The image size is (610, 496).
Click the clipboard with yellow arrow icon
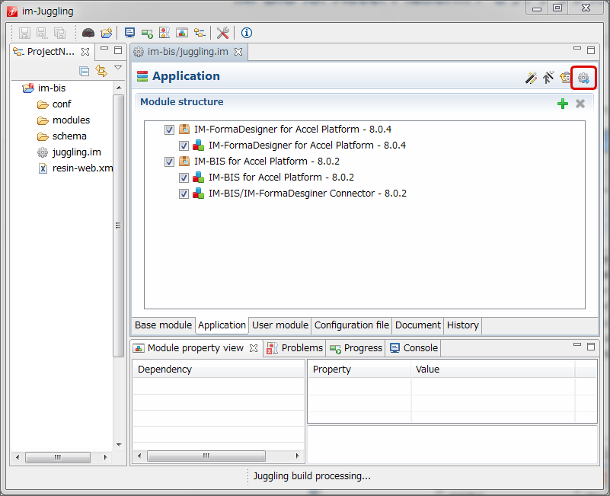565,78
